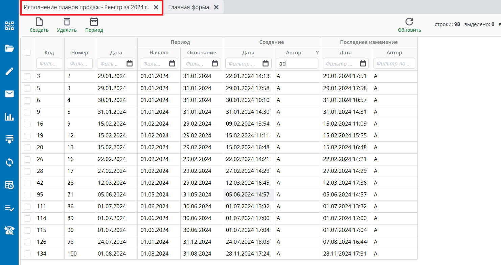Open the bar chart icon in sidebar

coord(9,117)
